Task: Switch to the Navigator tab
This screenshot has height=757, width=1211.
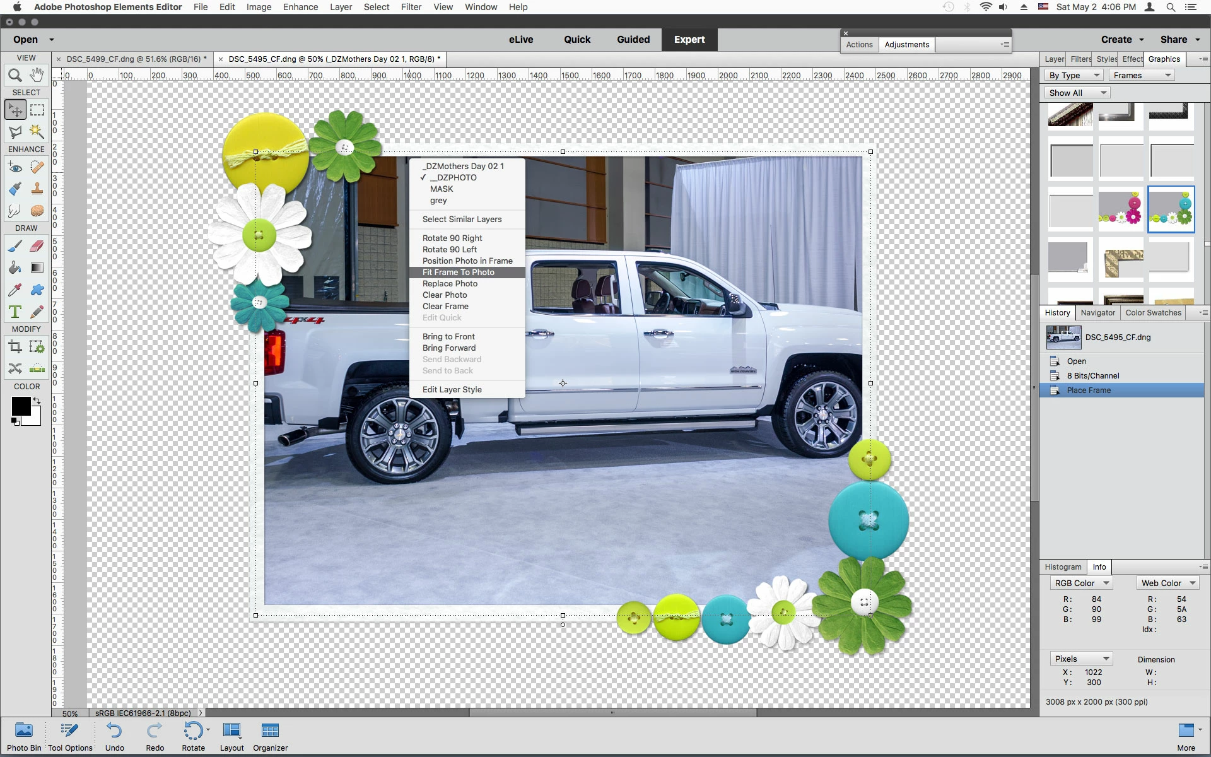Action: click(x=1097, y=312)
